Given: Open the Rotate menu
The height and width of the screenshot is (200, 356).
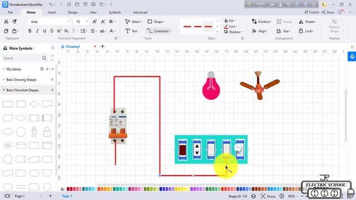Looking at the screenshot, I should 307,22.
